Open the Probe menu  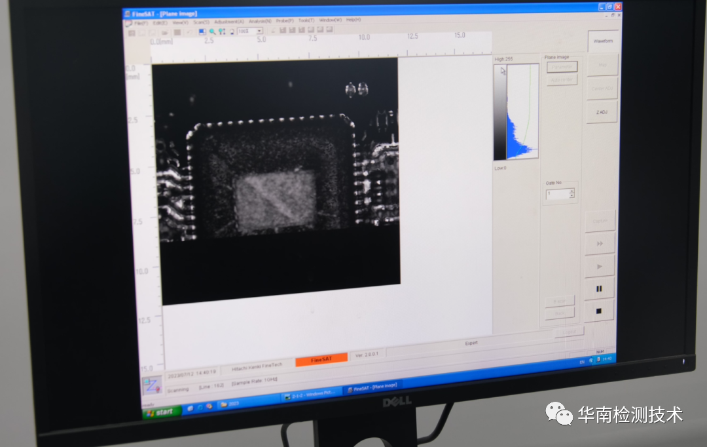pos(285,21)
